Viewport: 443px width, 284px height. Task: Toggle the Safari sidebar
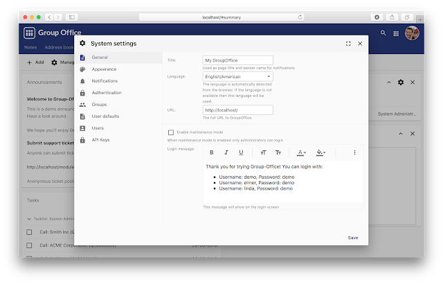(x=72, y=17)
